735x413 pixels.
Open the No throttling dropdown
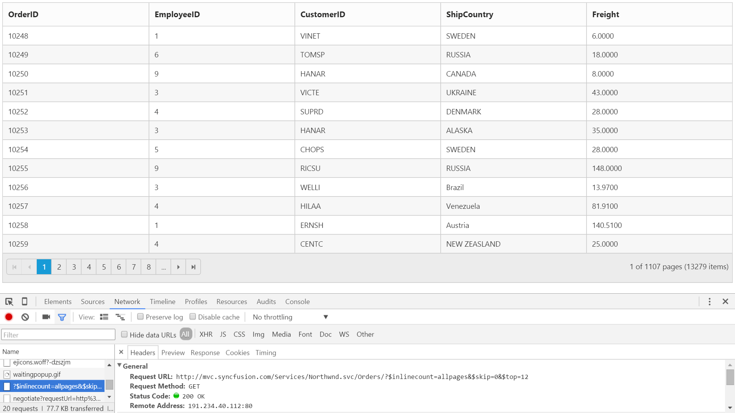pos(289,317)
